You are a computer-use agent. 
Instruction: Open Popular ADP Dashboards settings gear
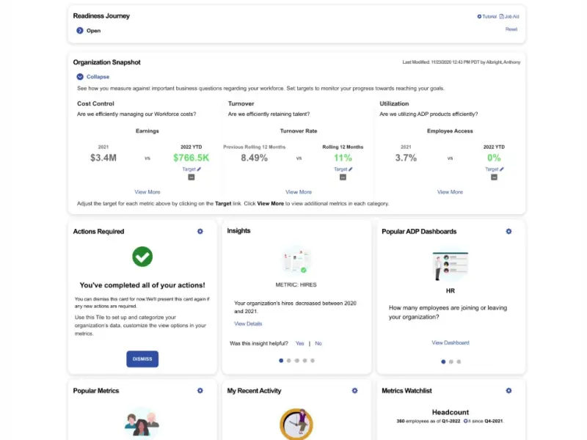(x=508, y=231)
